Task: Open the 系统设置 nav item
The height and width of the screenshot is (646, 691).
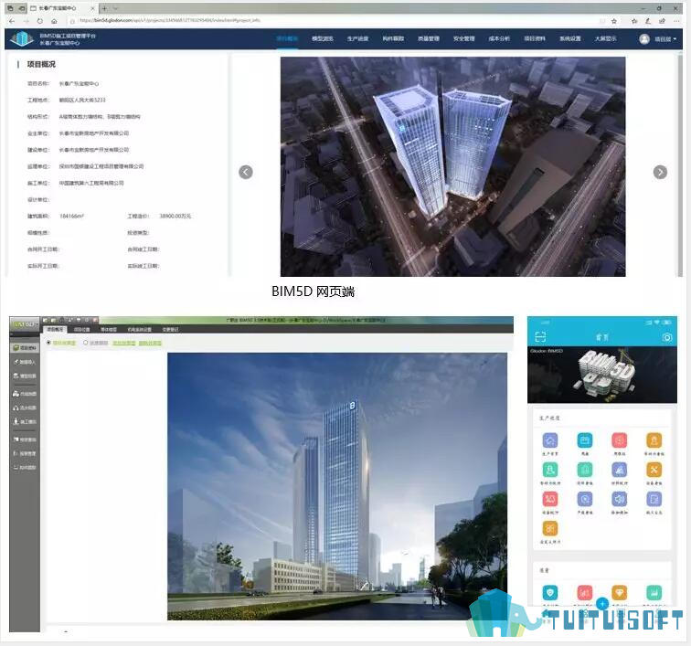Action: tap(570, 38)
